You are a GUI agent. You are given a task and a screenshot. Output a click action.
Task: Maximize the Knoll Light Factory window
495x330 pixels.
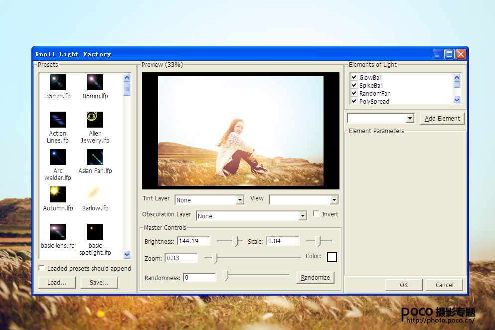(x=449, y=54)
